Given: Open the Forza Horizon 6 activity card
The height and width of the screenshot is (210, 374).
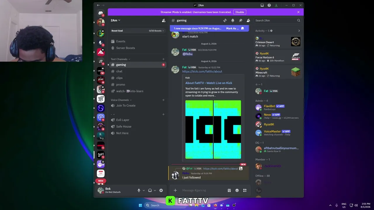Looking at the screenshot, I should tap(278, 57).
